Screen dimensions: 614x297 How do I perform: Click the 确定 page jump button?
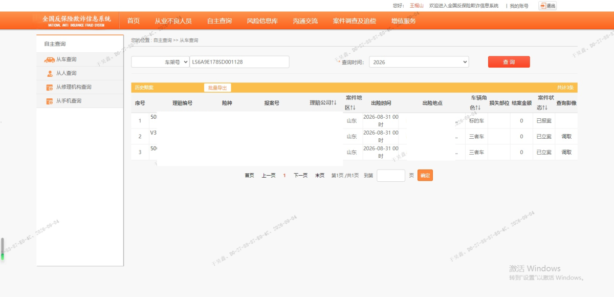[x=425, y=175]
